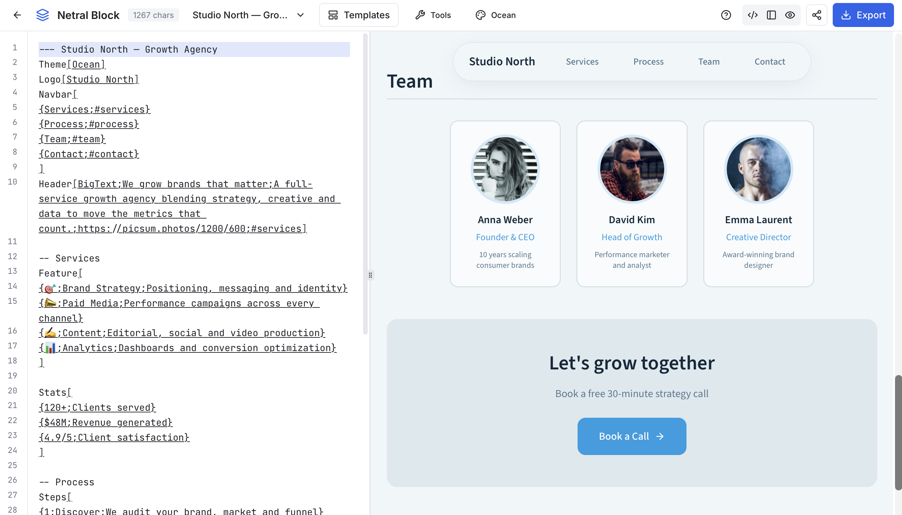Switch to code-only view
902x515 pixels.
click(752, 15)
